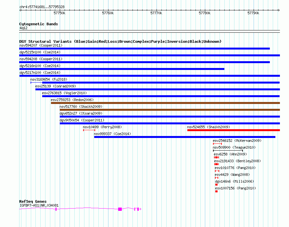Open the nsv524655 (Shaikh2009) label
The width and height of the screenshot is (289, 227).
pyautogui.click(x=208, y=127)
